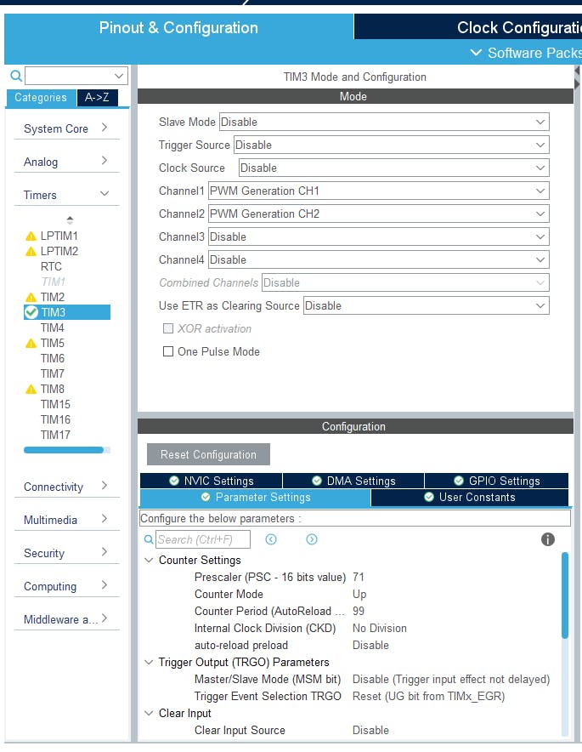Image resolution: width=582 pixels, height=752 pixels.
Task: Click warning icon next to TIM5
Action: (x=31, y=344)
